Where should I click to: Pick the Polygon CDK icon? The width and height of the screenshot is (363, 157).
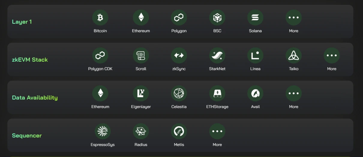point(100,56)
